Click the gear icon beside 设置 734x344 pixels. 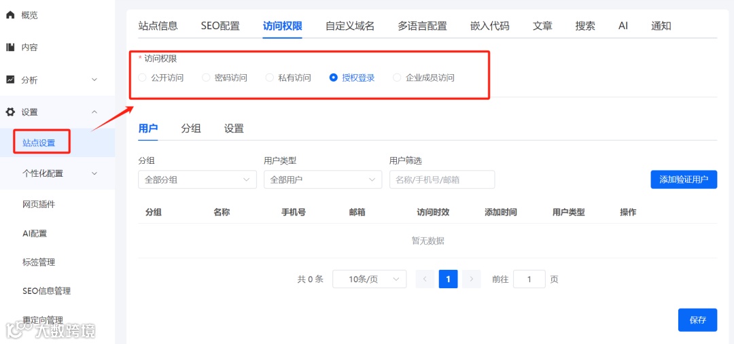click(10, 112)
